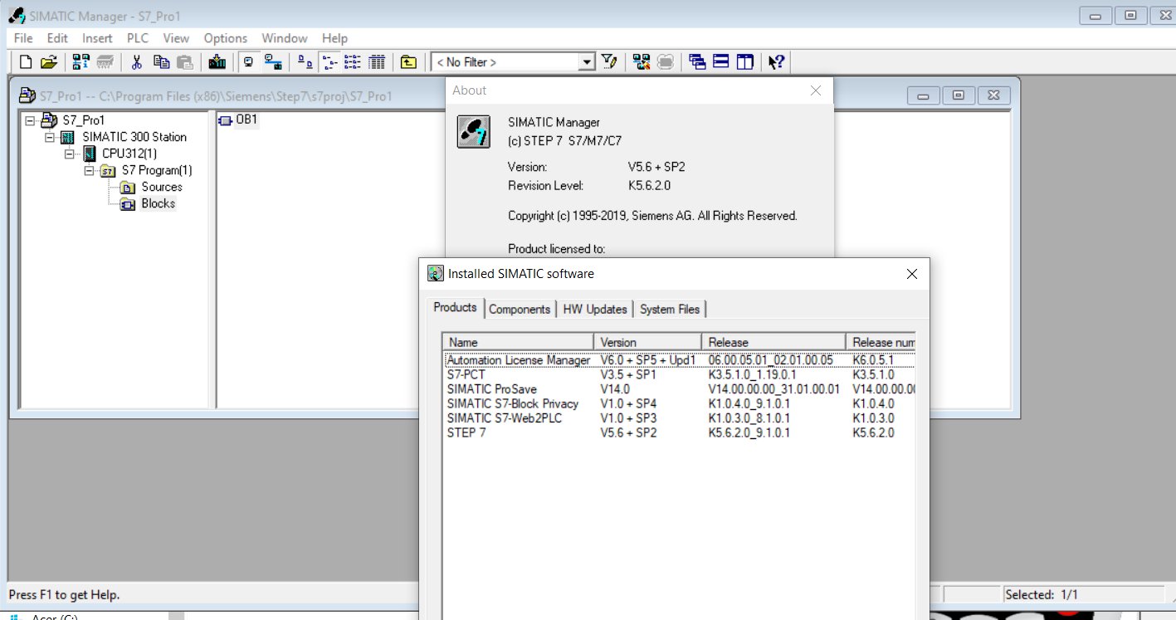Open the Help menu
This screenshot has height=620, width=1176.
pyautogui.click(x=335, y=38)
